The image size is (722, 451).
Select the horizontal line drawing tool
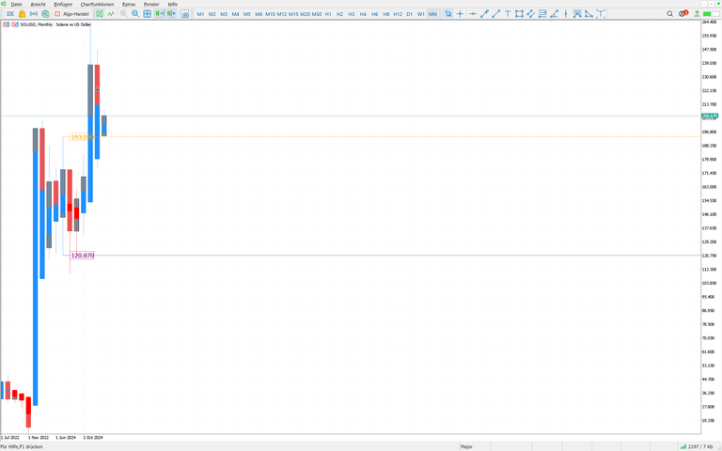473,14
